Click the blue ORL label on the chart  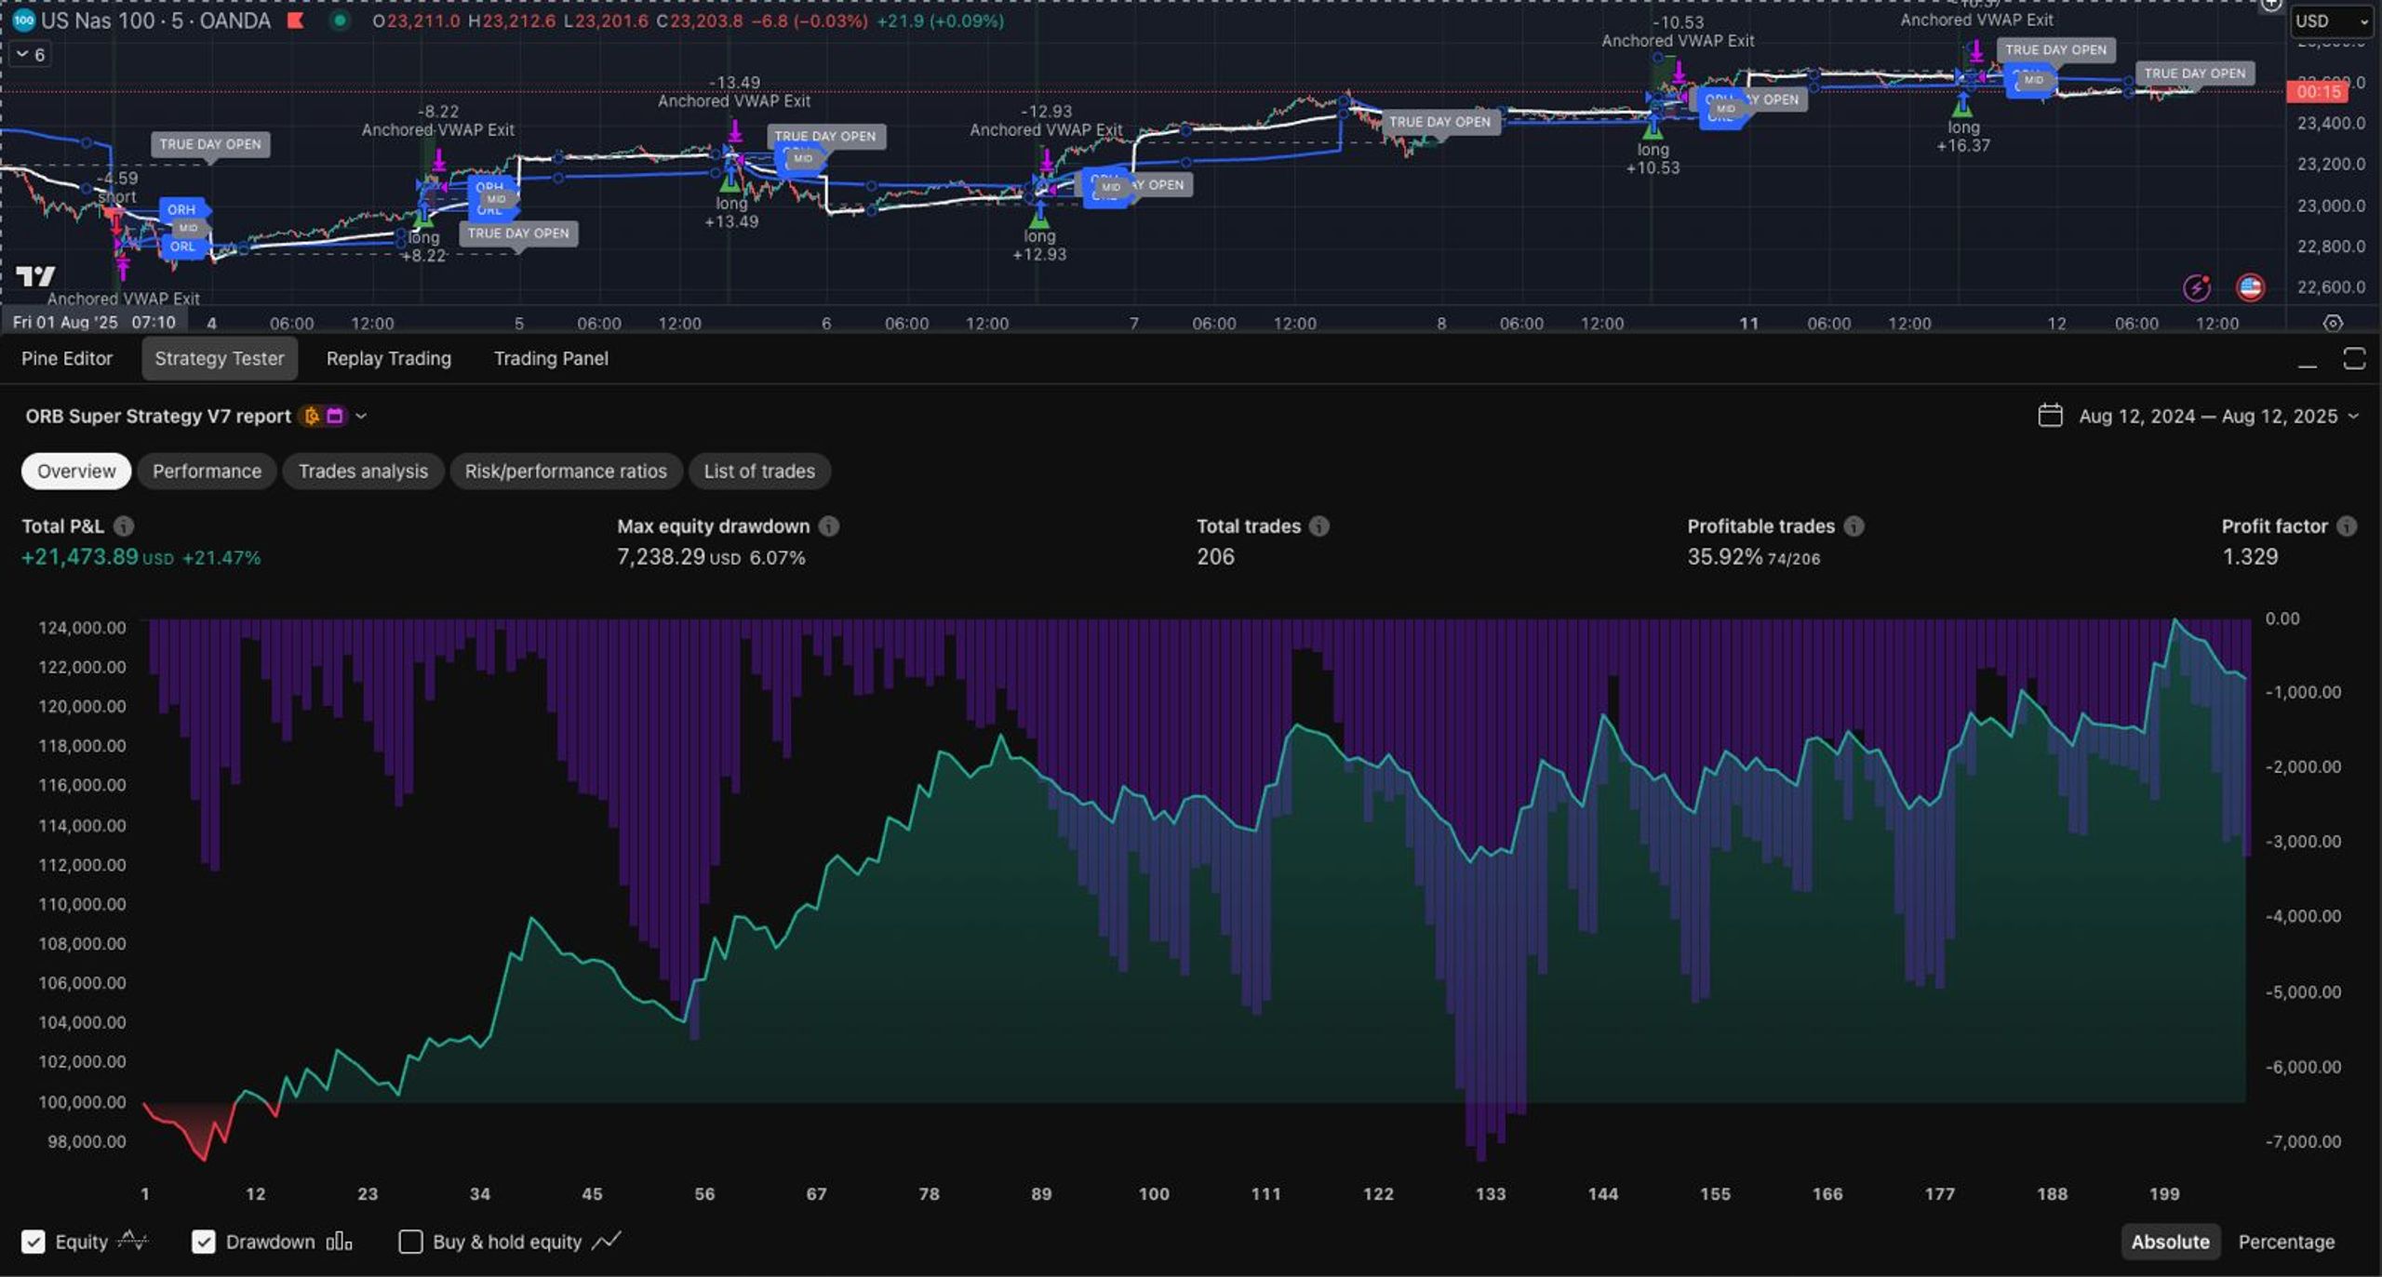[182, 246]
